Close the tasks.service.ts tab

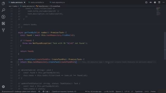click(x=24, y=2)
